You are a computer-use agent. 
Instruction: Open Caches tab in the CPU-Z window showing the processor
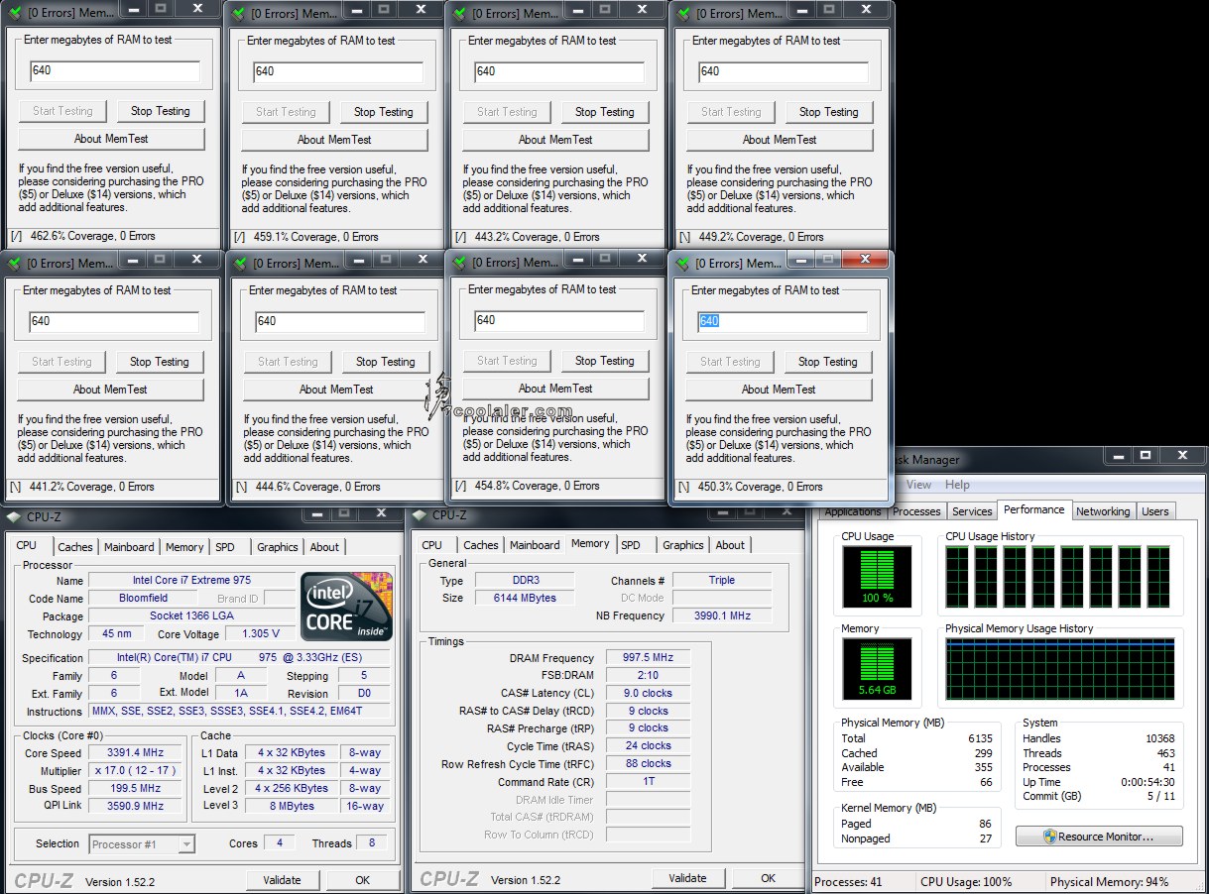74,547
